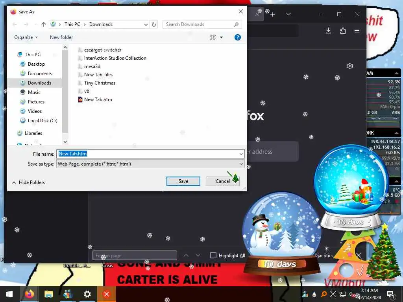The height and width of the screenshot is (302, 403).
Task: Open Settings gear in taskbar
Action: coord(87,294)
